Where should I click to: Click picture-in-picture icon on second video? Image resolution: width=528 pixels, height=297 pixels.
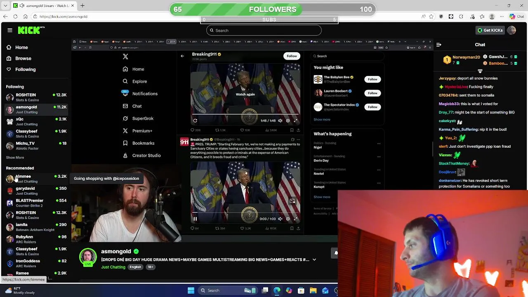coord(292,201)
